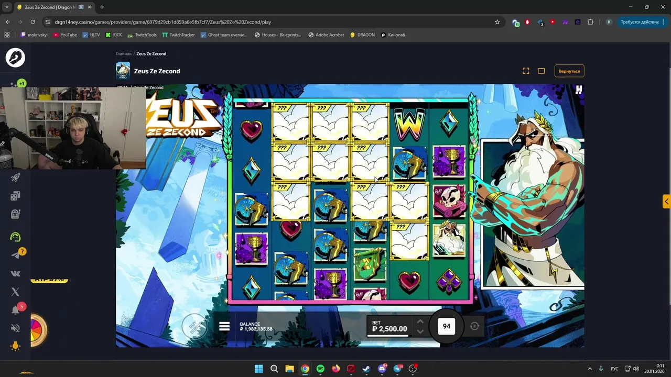671x377 pixels.
Task: Click the Buy Bonus round button
Action: (193, 326)
